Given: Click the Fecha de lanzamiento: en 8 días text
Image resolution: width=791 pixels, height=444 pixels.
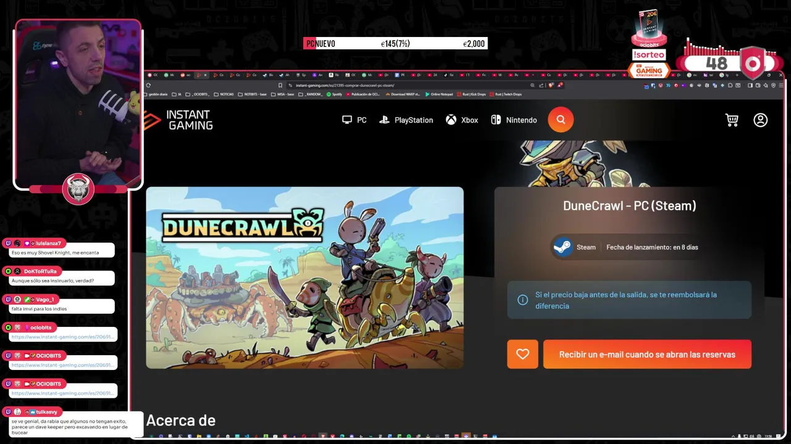Looking at the screenshot, I should coord(652,247).
